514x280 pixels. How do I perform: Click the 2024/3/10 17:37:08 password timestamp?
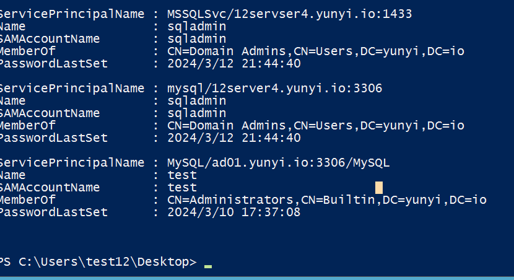pyautogui.click(x=234, y=212)
